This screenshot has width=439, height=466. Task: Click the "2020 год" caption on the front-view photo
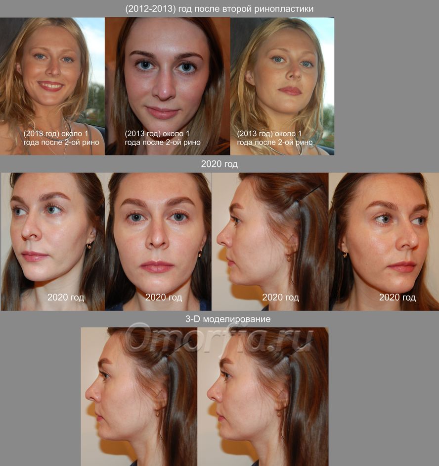[x=164, y=297]
